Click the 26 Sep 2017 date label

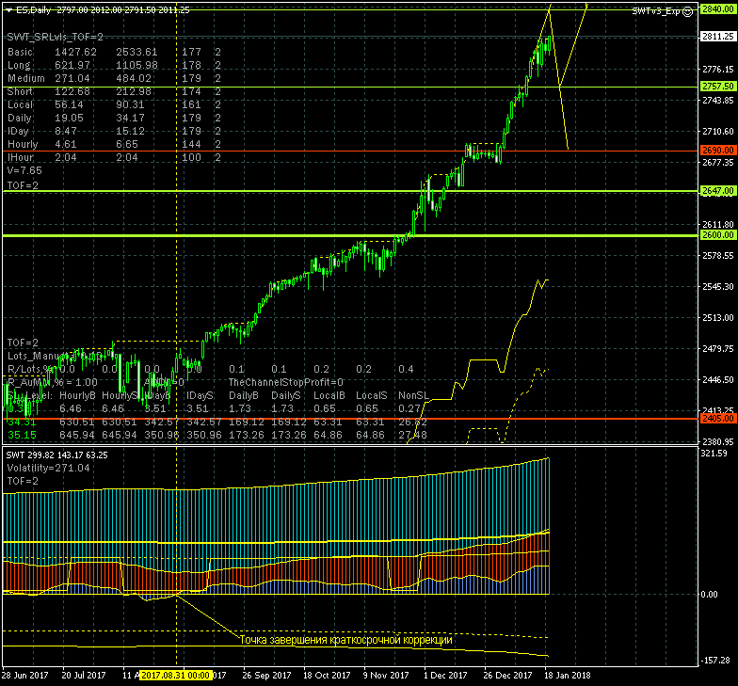(266, 675)
